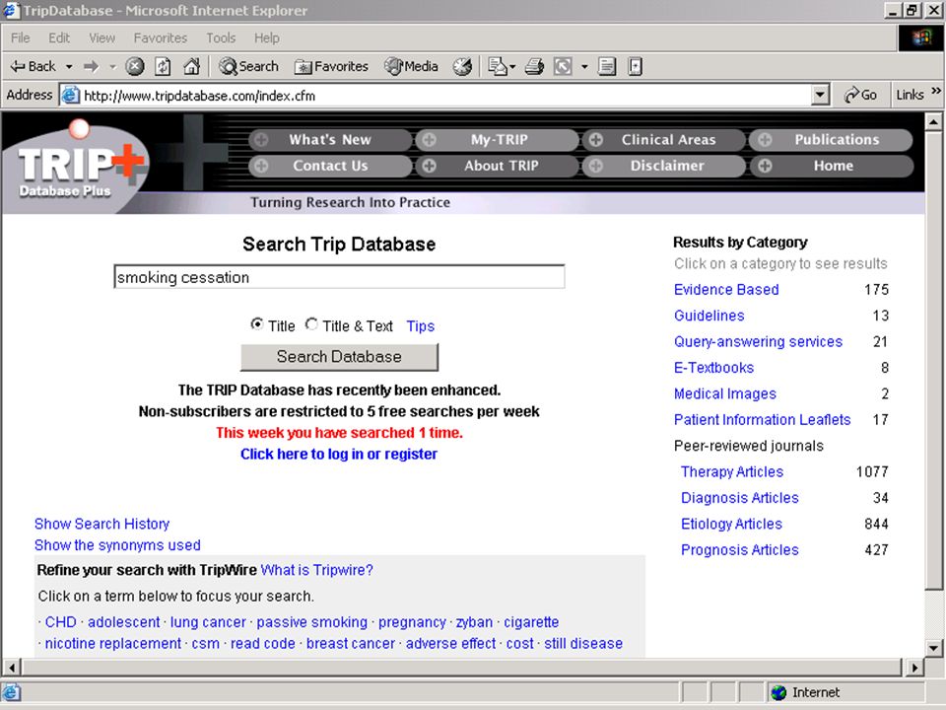Print the page using the printer icon
The image size is (946, 710).
[x=534, y=66]
